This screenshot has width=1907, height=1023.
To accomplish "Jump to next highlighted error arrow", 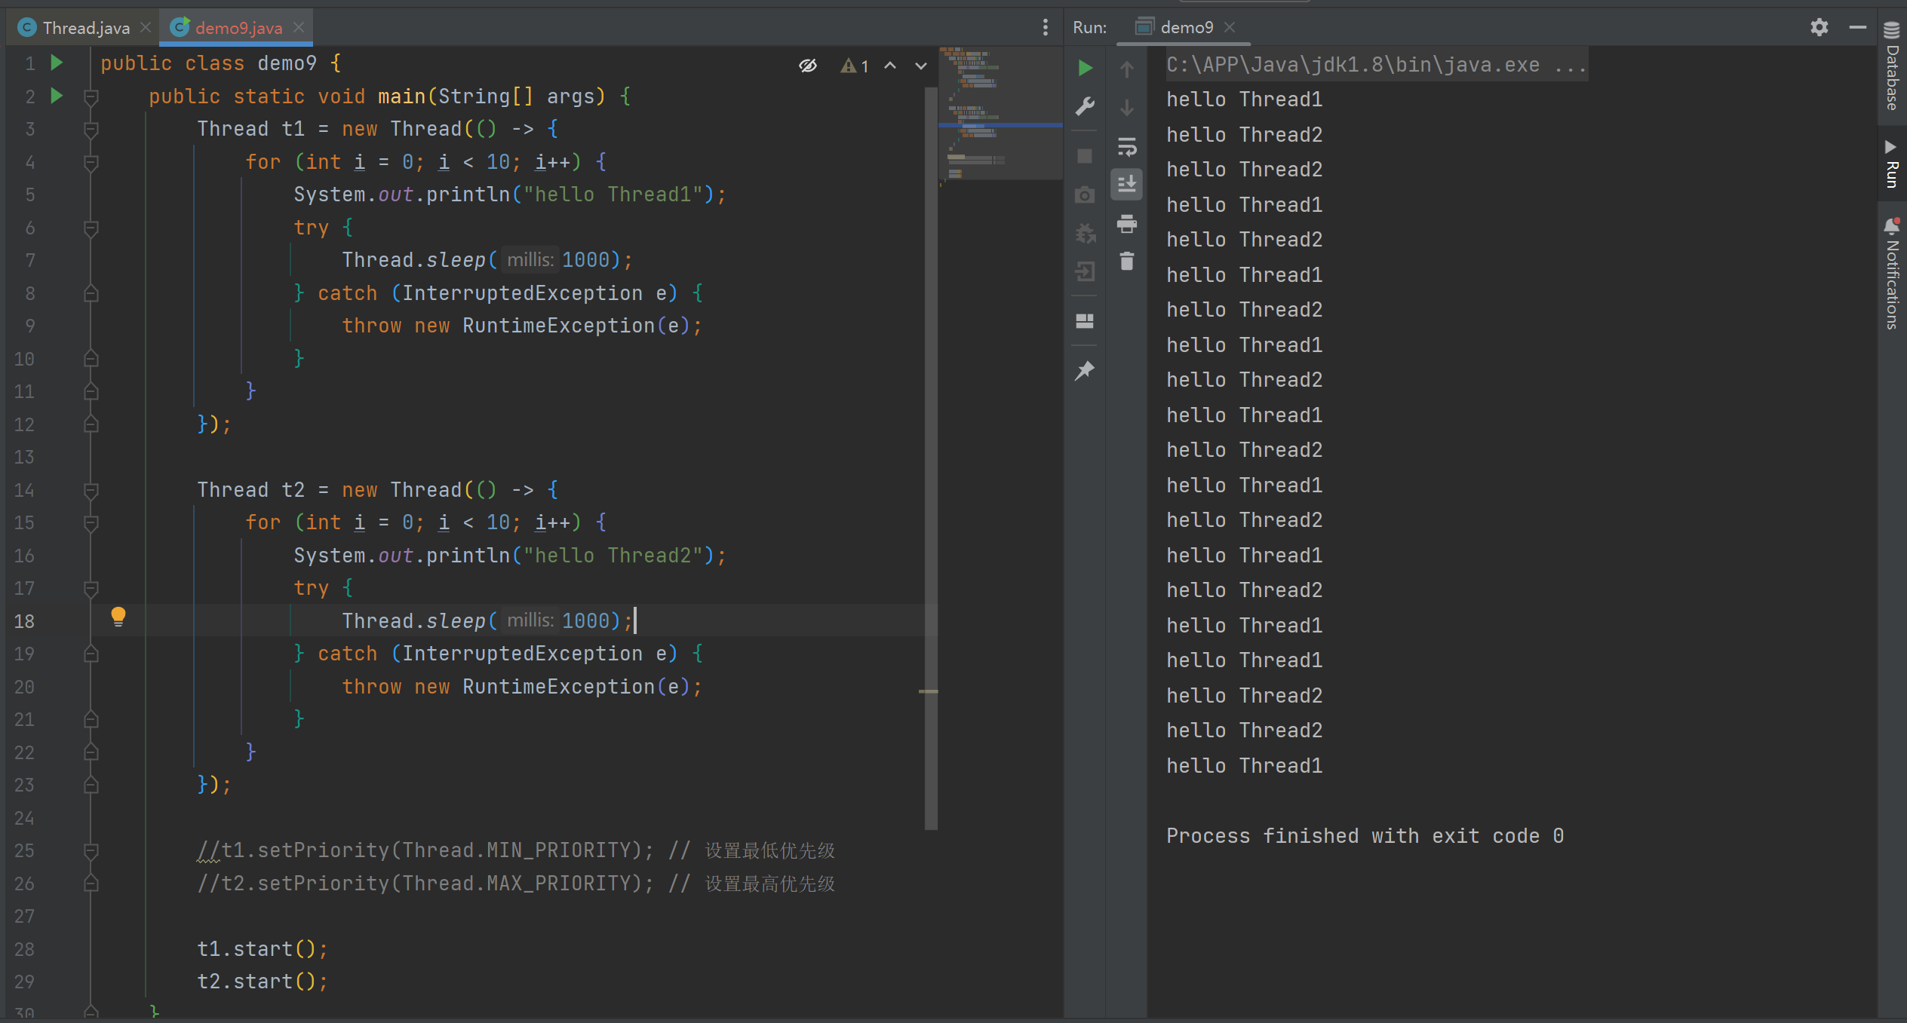I will coord(921,66).
